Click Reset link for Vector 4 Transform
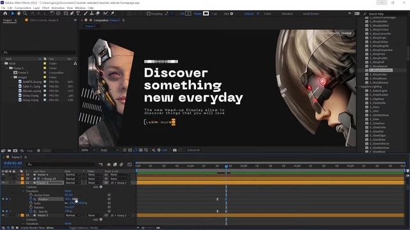 (68, 191)
